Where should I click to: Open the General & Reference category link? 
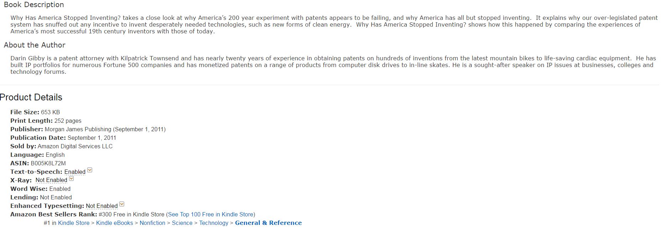268,223
